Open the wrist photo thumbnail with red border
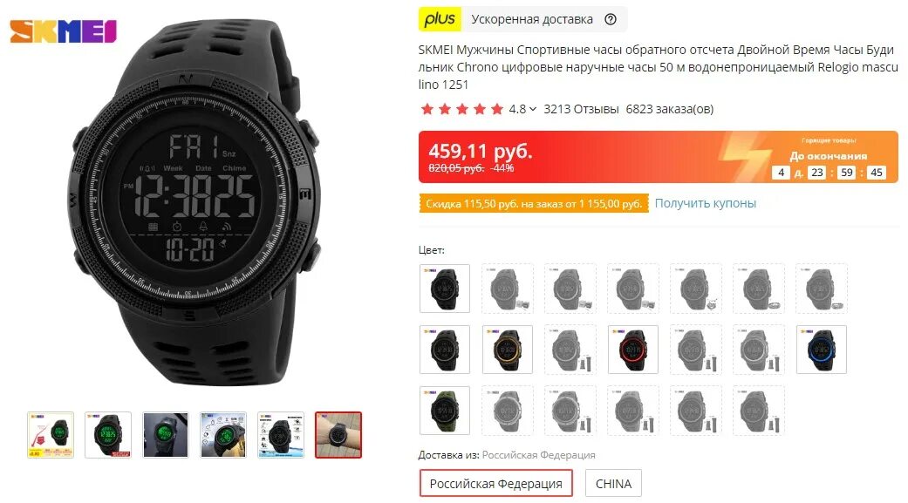The width and height of the screenshot is (908, 503). pyautogui.click(x=338, y=435)
